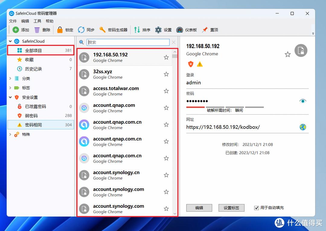Click the Sync (同步) toolbar icon
The height and width of the screenshot is (231, 326).
pos(81,30)
